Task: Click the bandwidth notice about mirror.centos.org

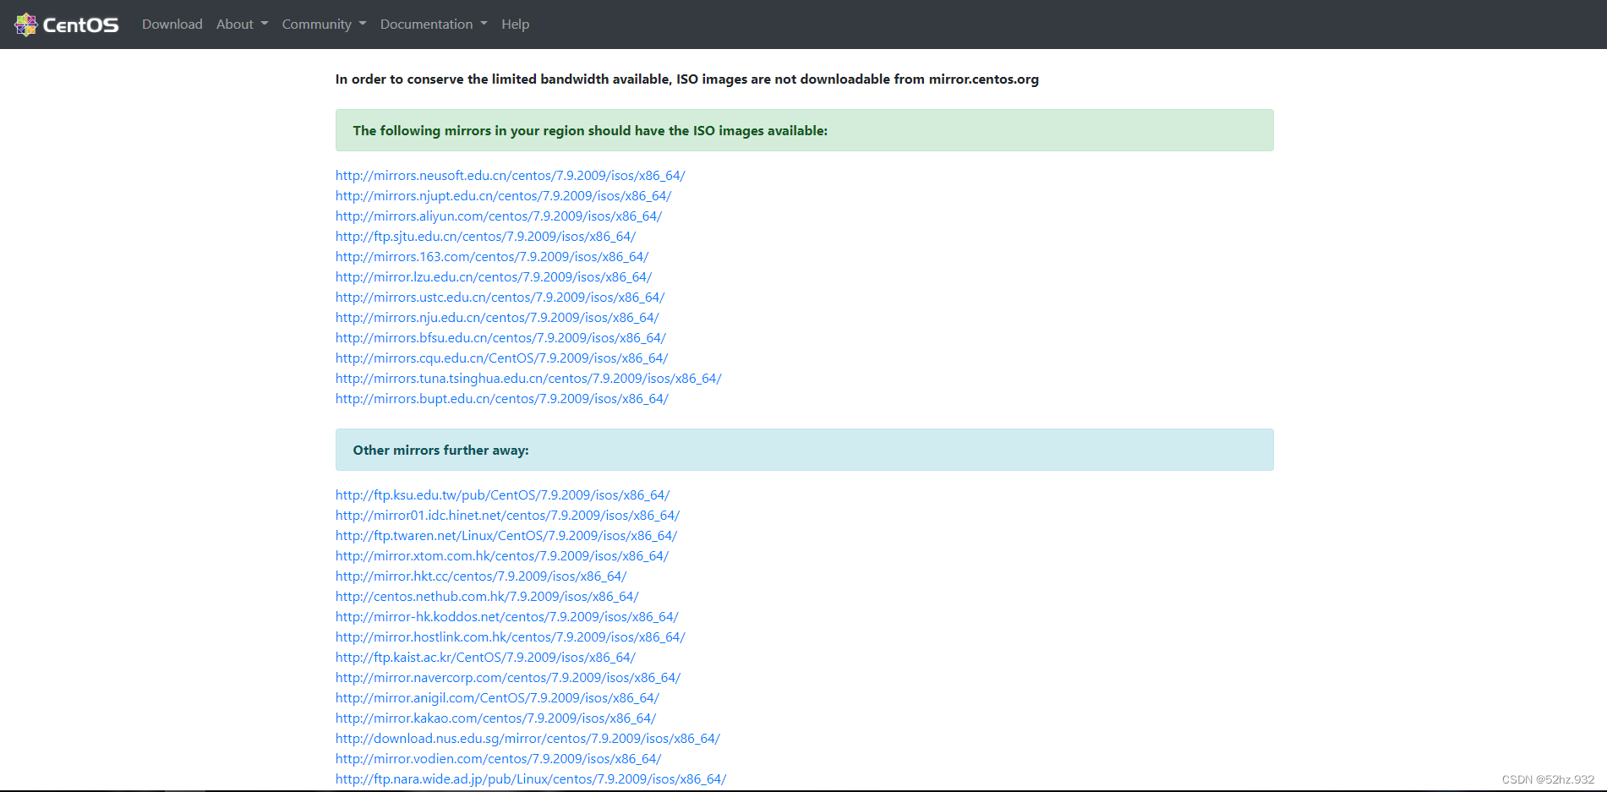Action: tap(687, 79)
